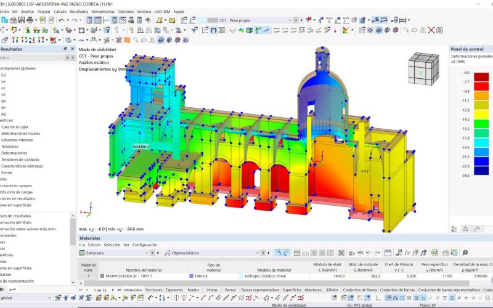Click Edición in Materiales panel menu
Viewport: 493px width, 308px height.
coord(94,245)
